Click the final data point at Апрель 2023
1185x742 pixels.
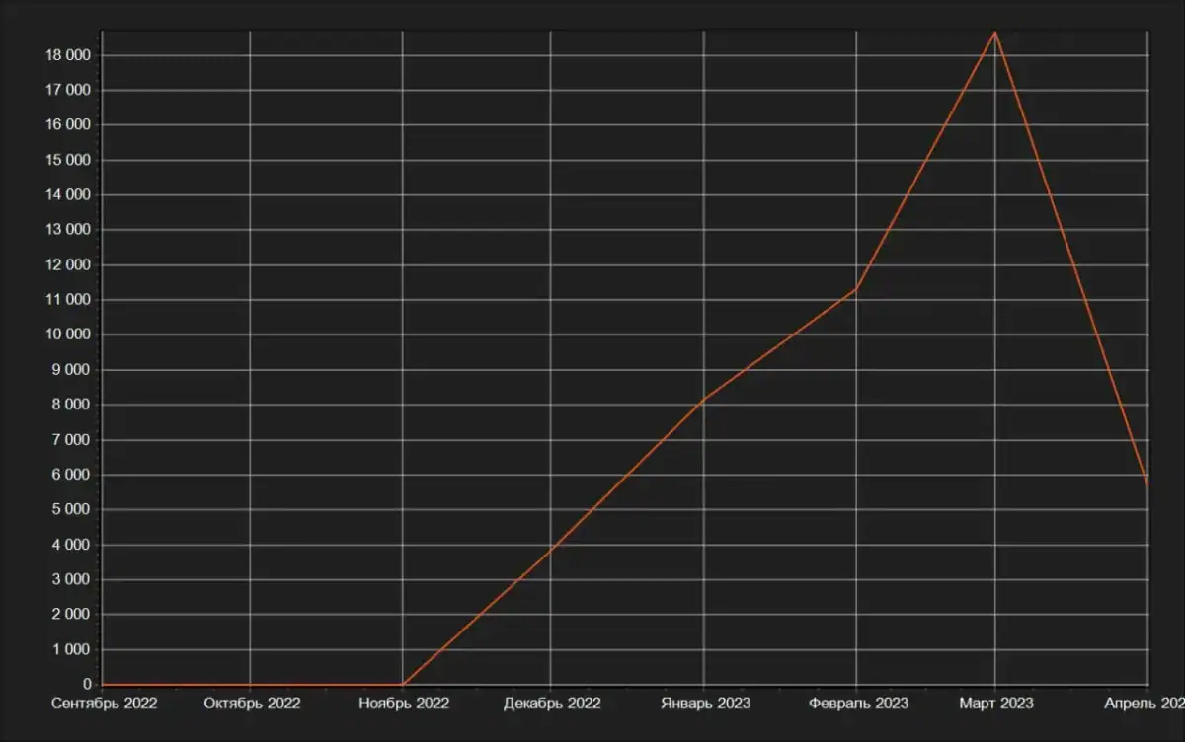tap(1146, 483)
